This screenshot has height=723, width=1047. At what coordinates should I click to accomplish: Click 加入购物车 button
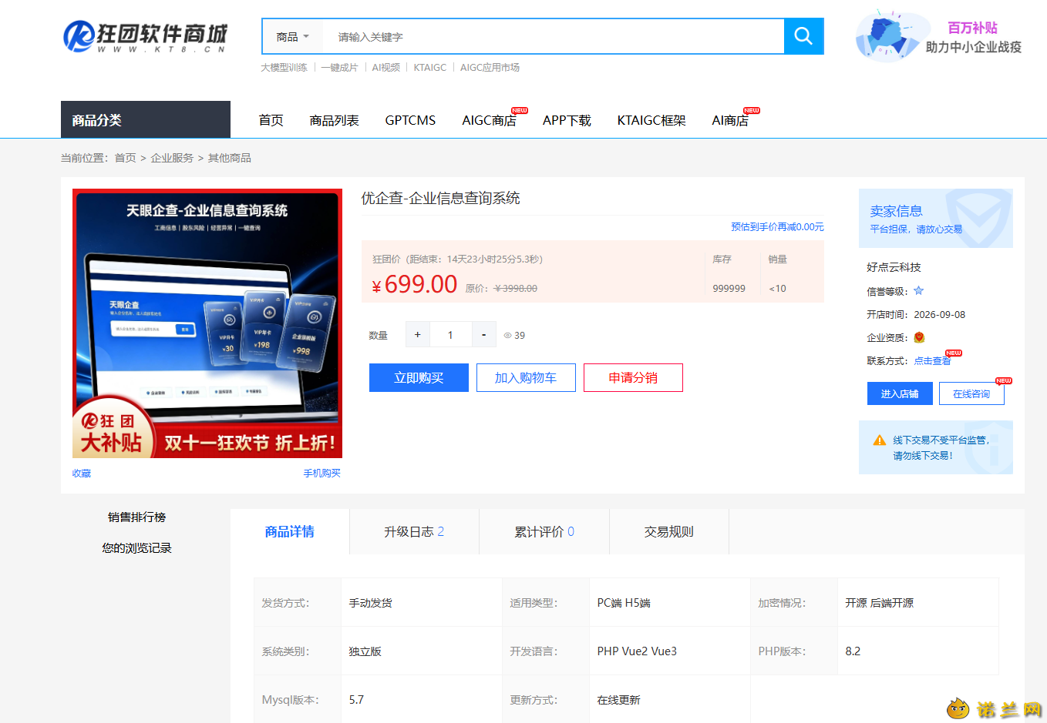pos(526,377)
